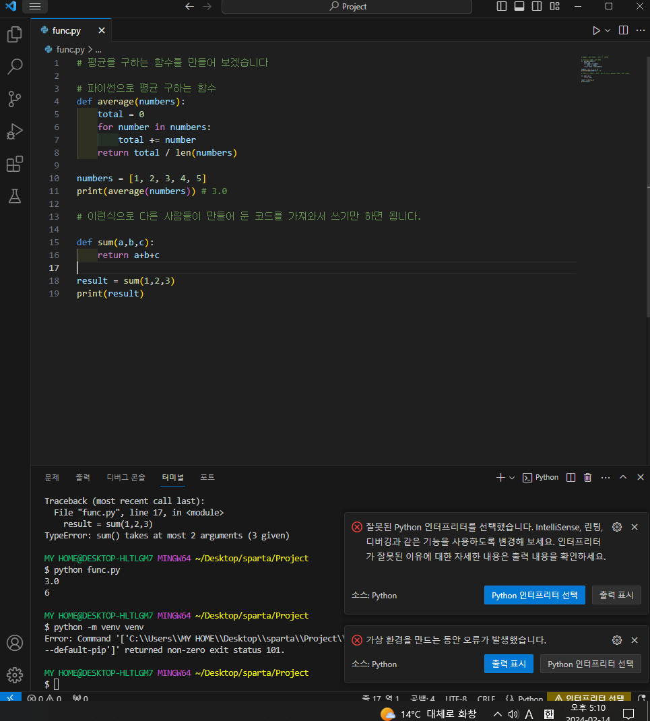Viewport: 650px width, 721px height.
Task: Click the code minimap preview
Action: [605, 69]
